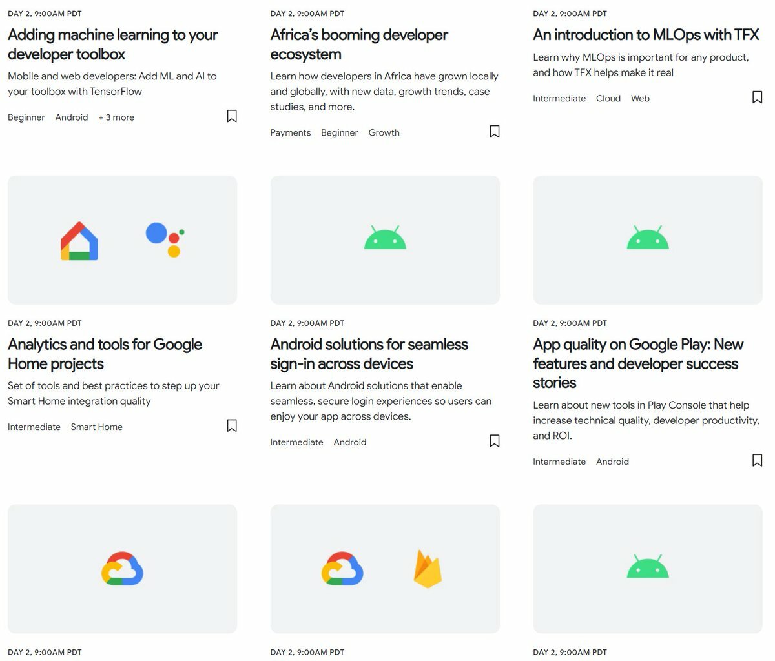The width and height of the screenshot is (775, 661).
Task: Select Beginner tag under Africa's developer ecosystem session
Action: [x=340, y=133]
